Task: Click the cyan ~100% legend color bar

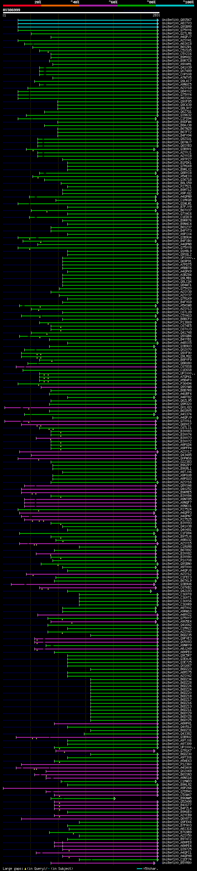Action: tap(175, 6)
